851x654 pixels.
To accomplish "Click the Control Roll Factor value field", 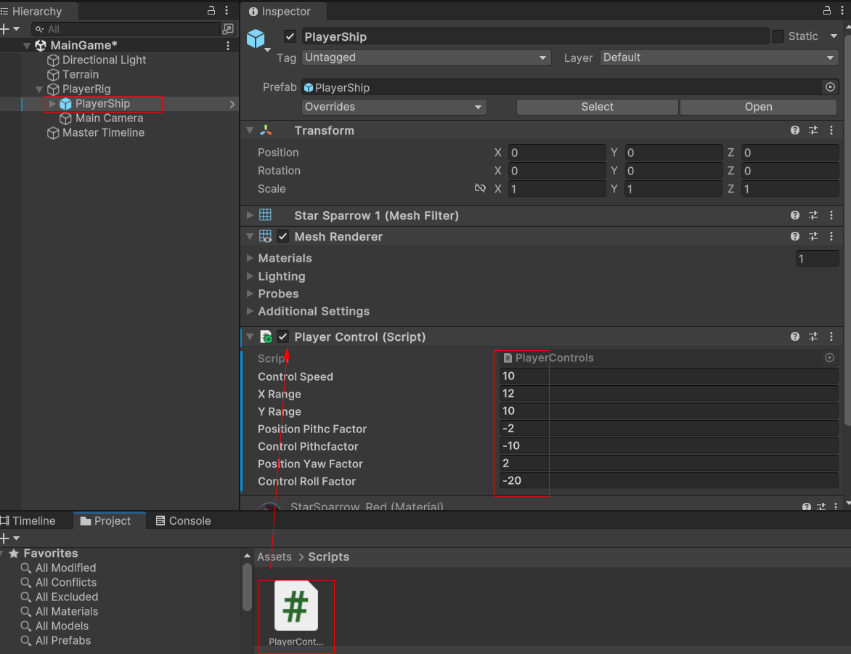I will coord(669,481).
